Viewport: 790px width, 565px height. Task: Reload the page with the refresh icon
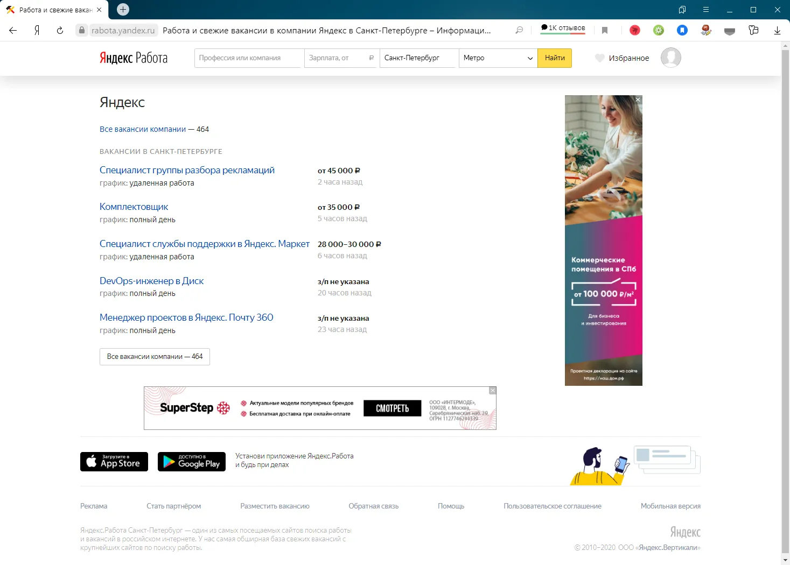click(60, 31)
